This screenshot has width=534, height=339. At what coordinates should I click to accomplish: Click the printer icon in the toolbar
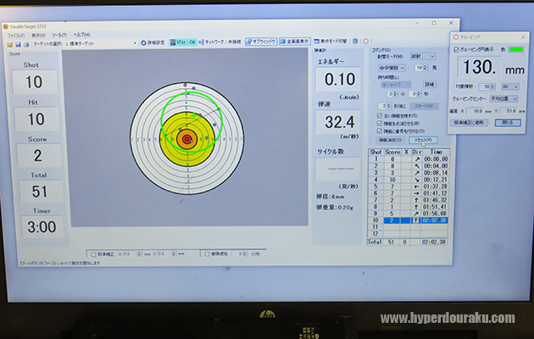(26, 45)
